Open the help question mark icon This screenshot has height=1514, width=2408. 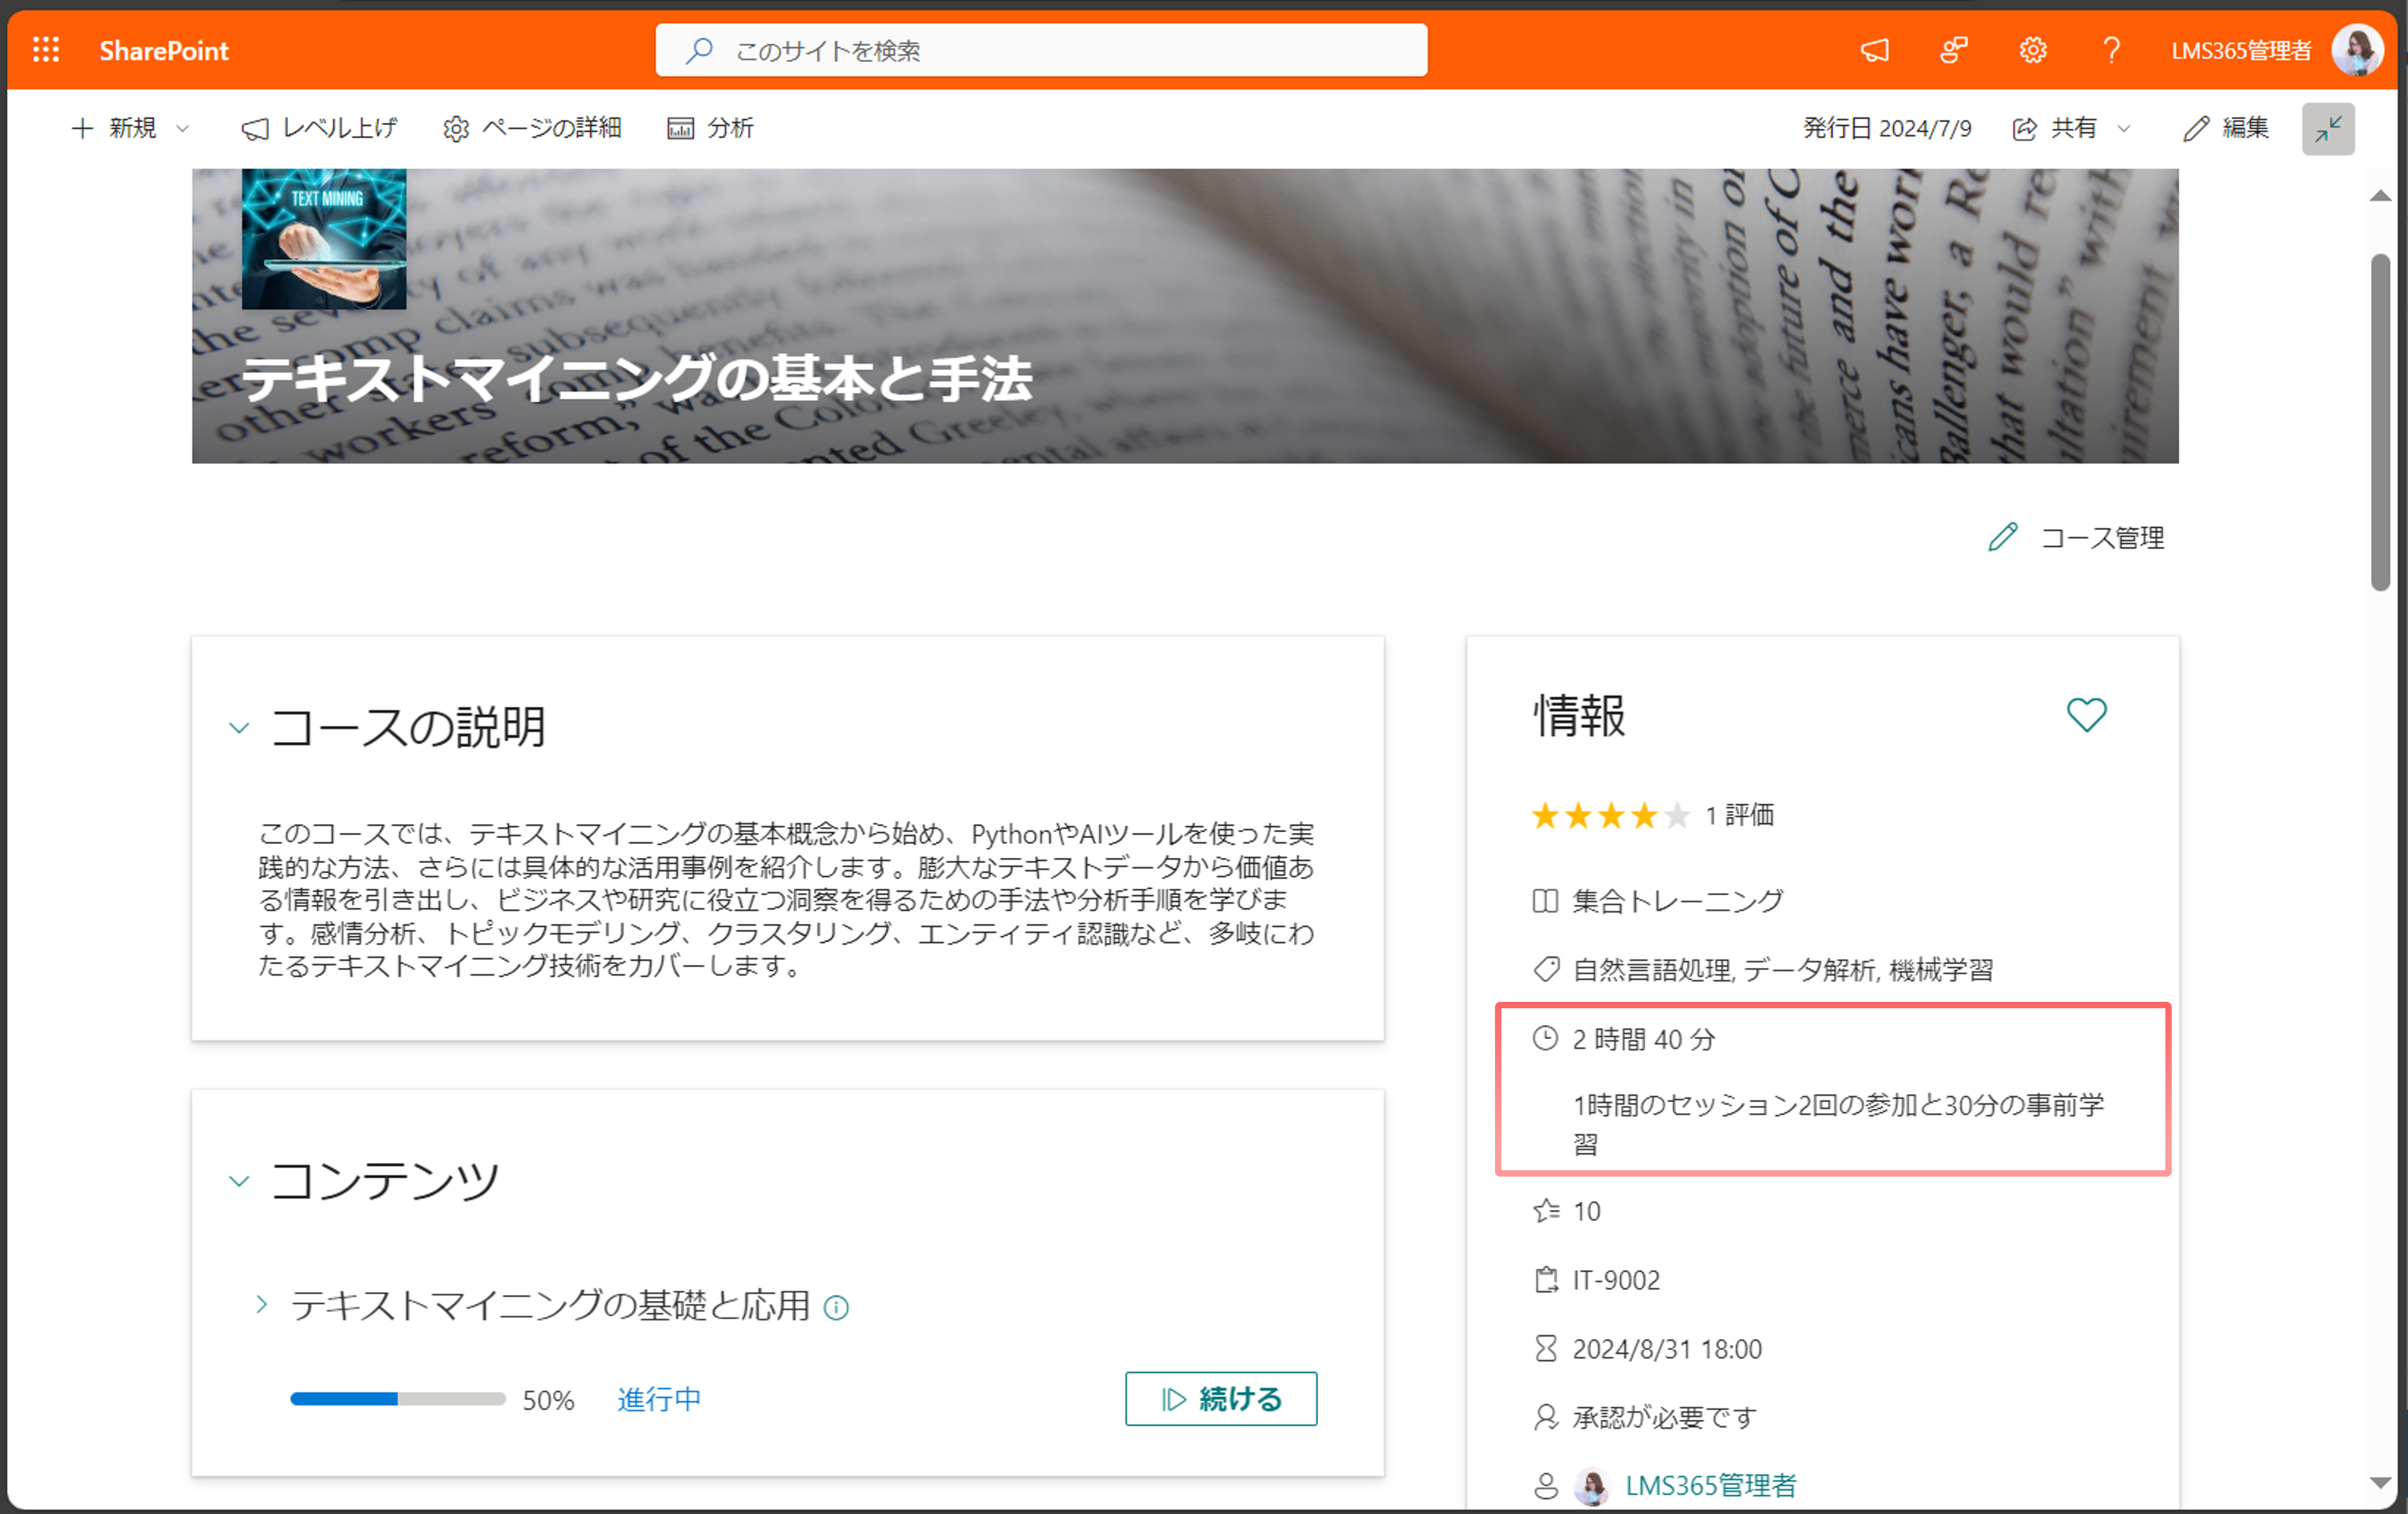pyautogui.click(x=2111, y=50)
